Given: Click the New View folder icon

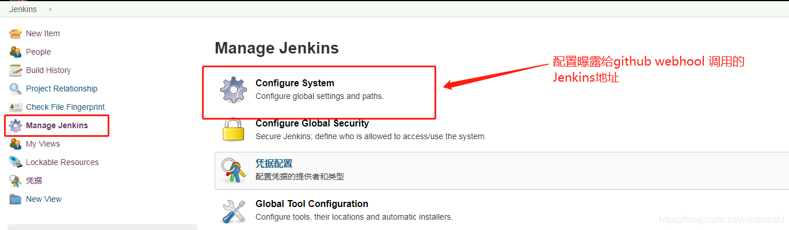Looking at the screenshot, I should point(16,199).
